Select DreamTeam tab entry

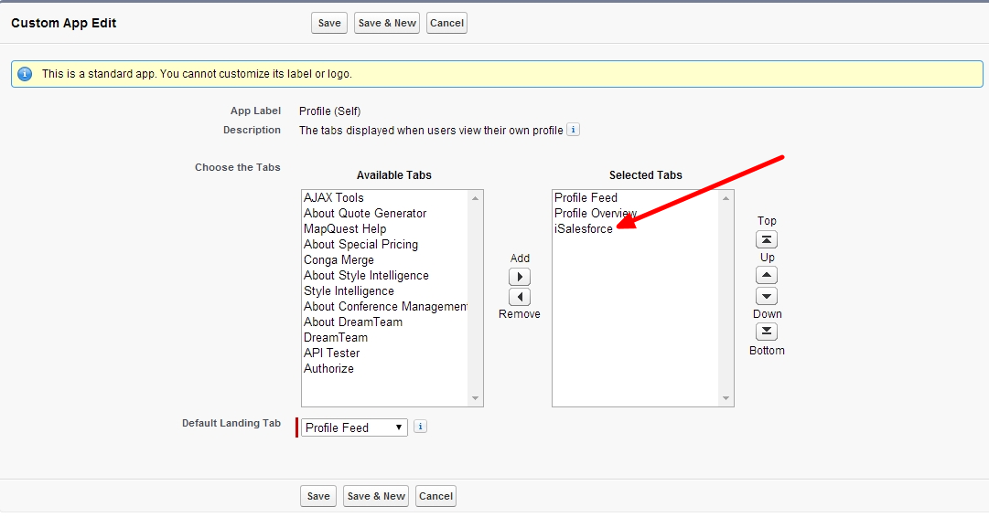point(385,338)
